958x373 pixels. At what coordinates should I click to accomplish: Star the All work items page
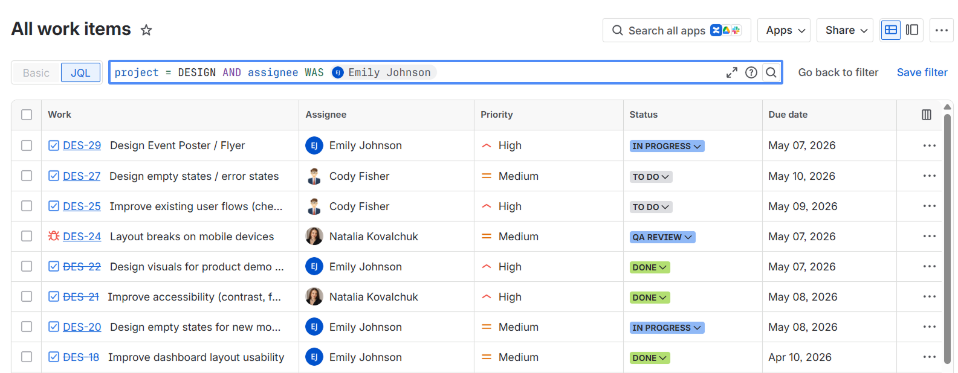[146, 30]
